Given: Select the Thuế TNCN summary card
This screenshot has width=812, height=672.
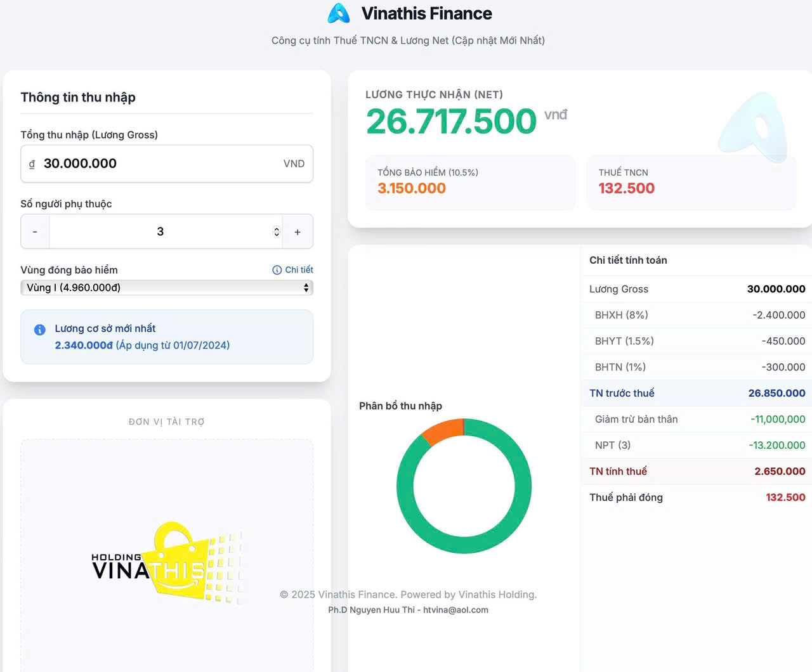Looking at the screenshot, I should (x=691, y=183).
